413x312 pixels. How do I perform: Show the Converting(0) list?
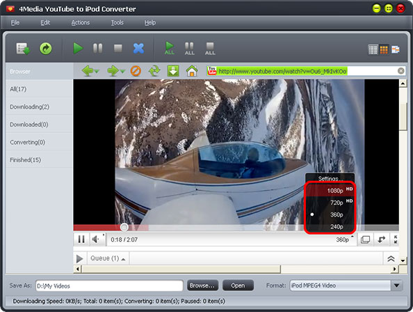[x=39, y=142]
